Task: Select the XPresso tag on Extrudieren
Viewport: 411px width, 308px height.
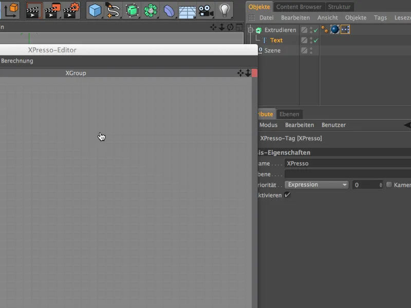Action: coord(345,30)
